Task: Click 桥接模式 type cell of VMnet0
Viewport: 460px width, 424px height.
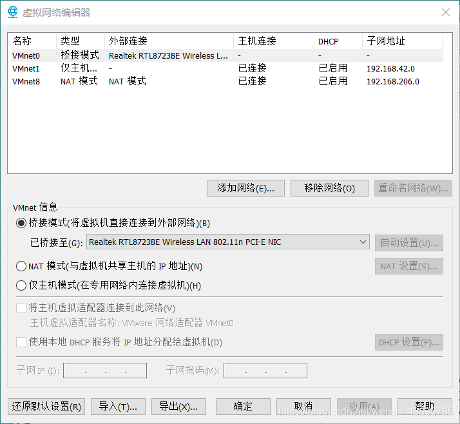Action: pyautogui.click(x=80, y=55)
